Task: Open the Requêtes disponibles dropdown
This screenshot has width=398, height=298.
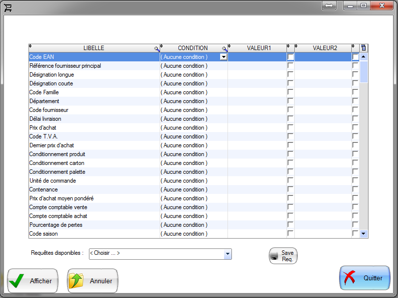Action: point(227,254)
